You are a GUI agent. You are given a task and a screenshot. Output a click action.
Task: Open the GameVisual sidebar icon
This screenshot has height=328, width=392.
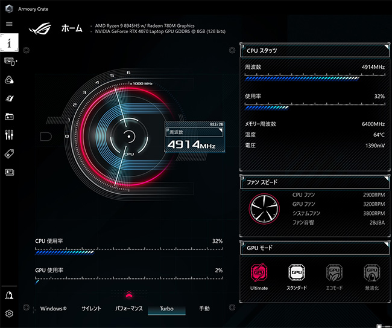coord(9,98)
